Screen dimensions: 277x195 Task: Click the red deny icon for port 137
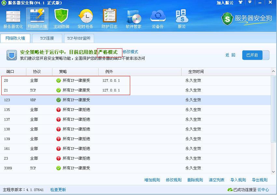point(59,119)
